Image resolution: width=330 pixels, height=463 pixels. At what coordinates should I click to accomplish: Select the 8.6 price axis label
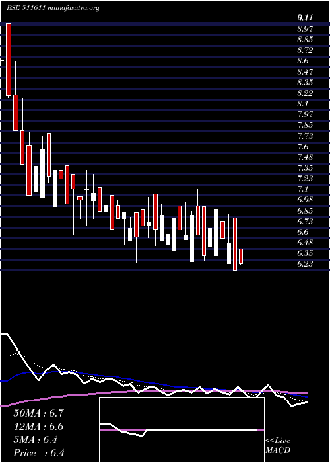(303, 61)
